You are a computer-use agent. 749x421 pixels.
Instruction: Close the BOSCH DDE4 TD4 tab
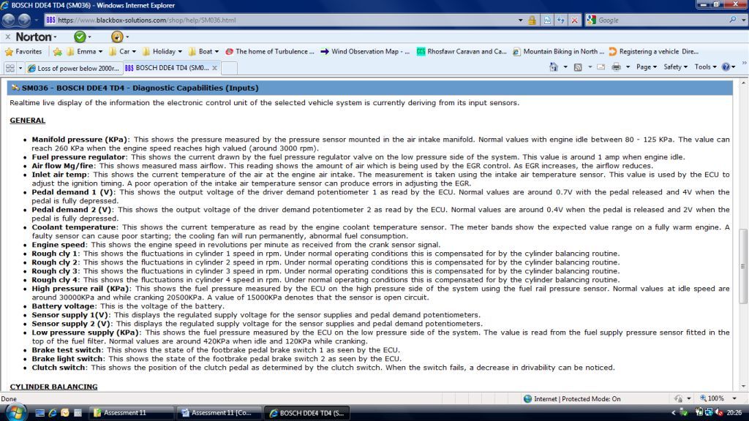214,68
